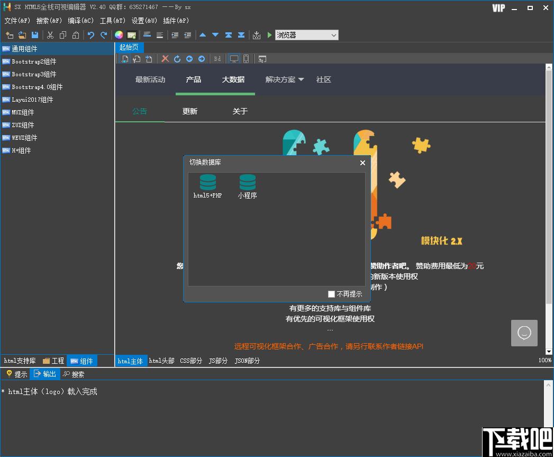The height and width of the screenshot is (457, 554).
Task: Select Layui2017组件 in the list
Action: click(57, 100)
